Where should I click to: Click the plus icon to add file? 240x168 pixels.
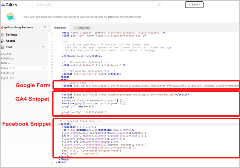(x=43, y=47)
